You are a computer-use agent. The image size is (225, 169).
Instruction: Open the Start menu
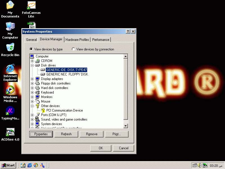coord(8,165)
